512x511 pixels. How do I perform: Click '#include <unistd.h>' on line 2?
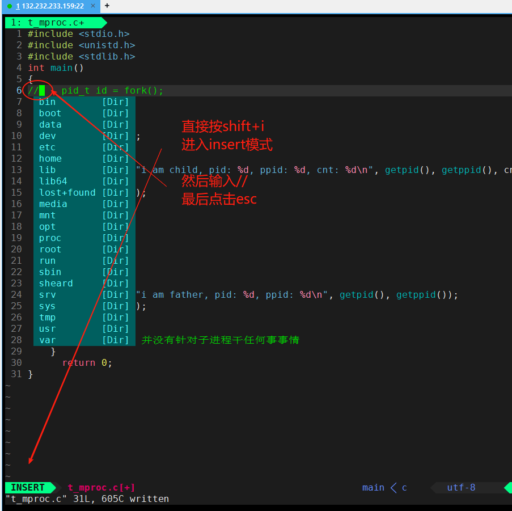(81, 45)
